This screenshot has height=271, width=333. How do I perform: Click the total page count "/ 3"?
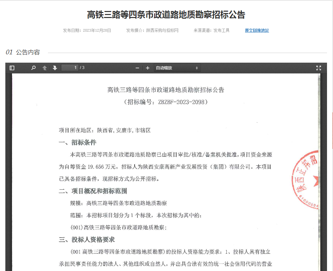point(82,68)
